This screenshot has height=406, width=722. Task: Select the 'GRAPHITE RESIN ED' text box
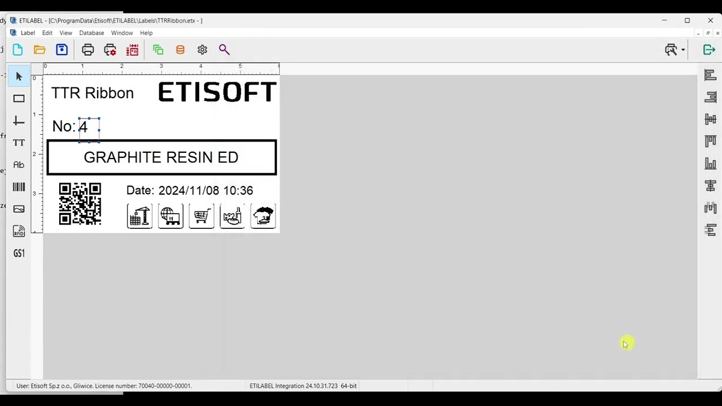161,157
